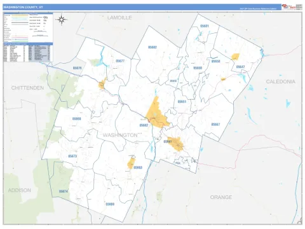Select ZIP code label 05651
The image size is (305, 229).
[x=182, y=102]
